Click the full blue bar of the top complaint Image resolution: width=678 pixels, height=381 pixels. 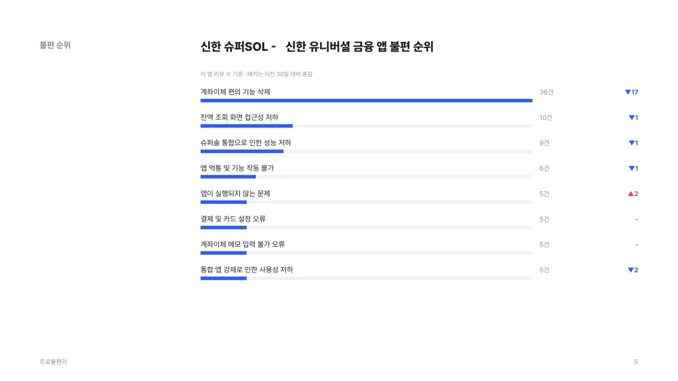(x=366, y=100)
